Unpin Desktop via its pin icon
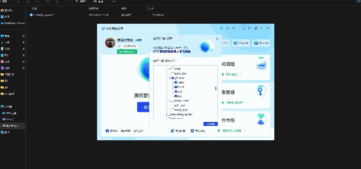 point(23,36)
